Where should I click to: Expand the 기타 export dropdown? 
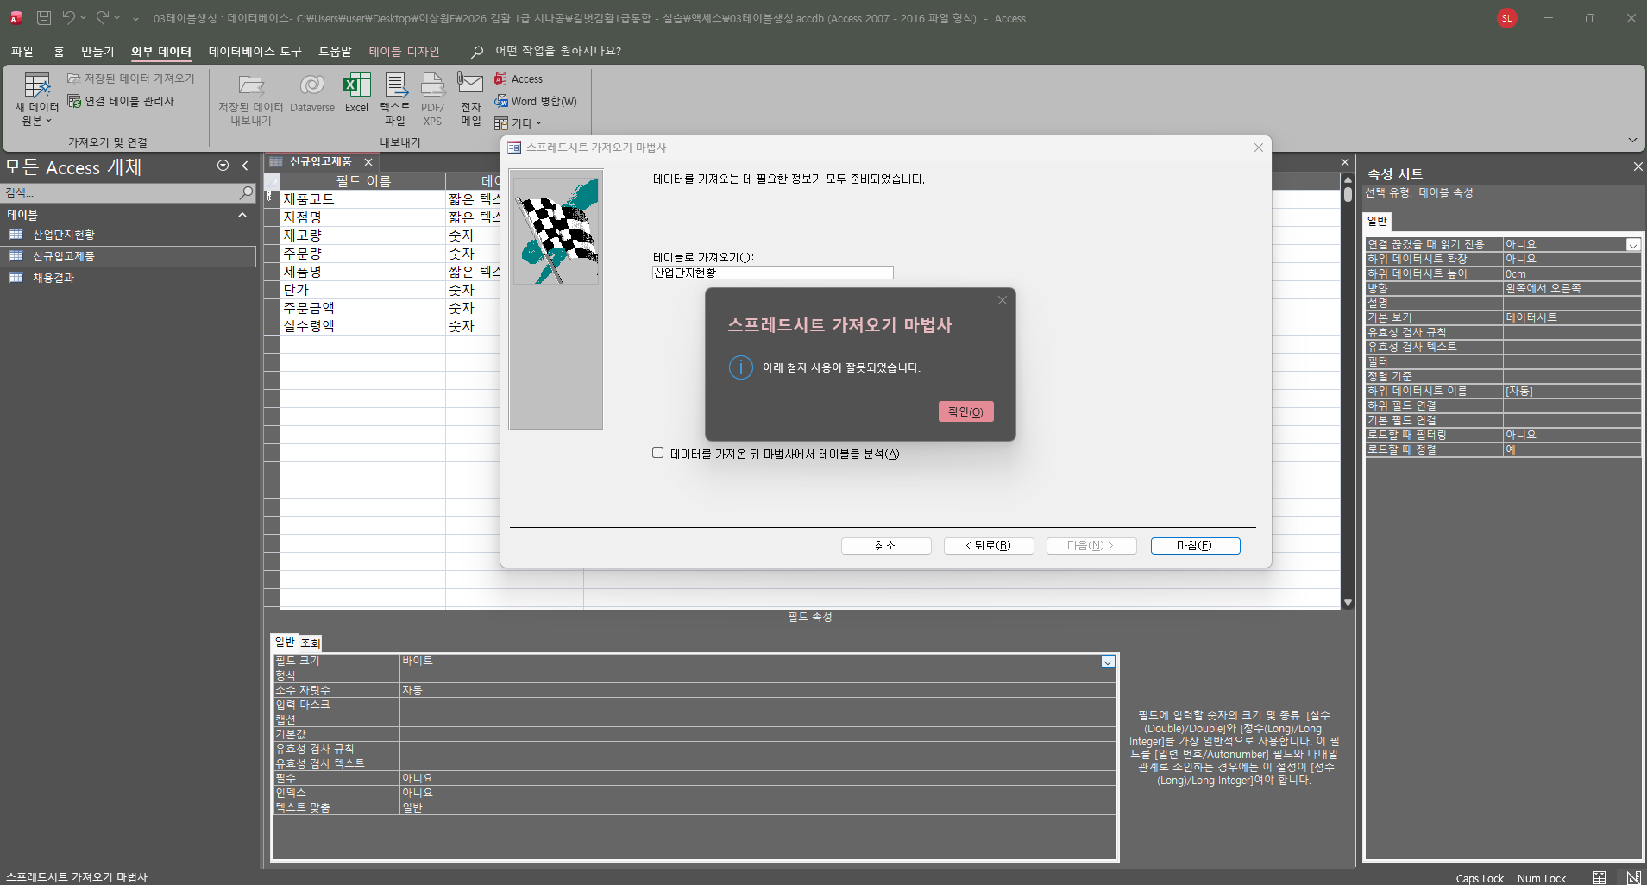tap(519, 123)
